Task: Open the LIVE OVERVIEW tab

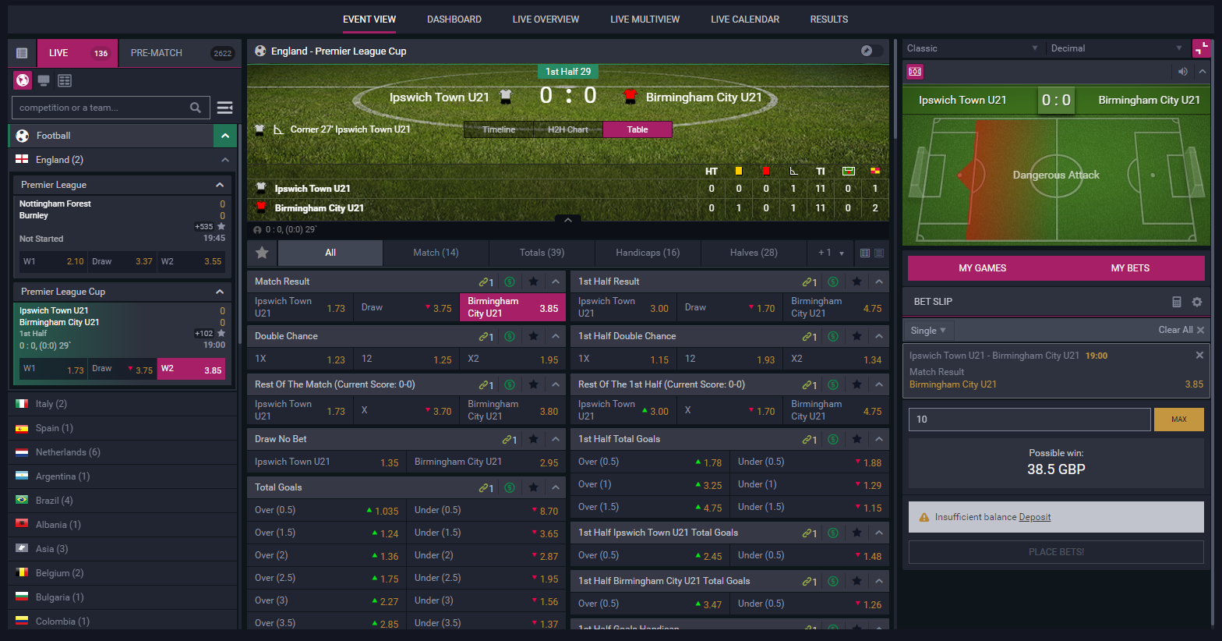Action: (x=546, y=19)
